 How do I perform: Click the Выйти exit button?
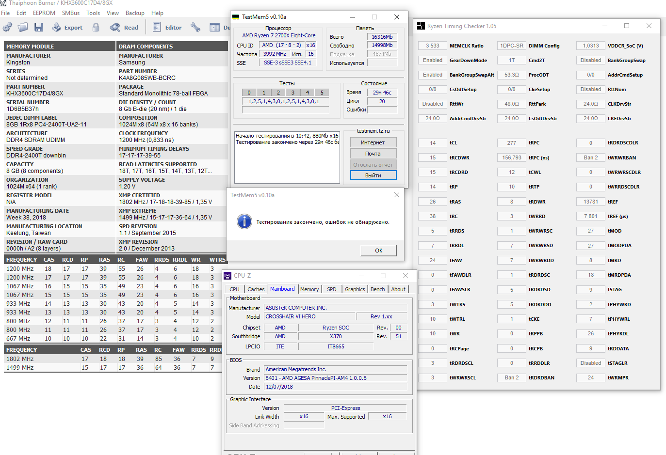pyautogui.click(x=373, y=175)
